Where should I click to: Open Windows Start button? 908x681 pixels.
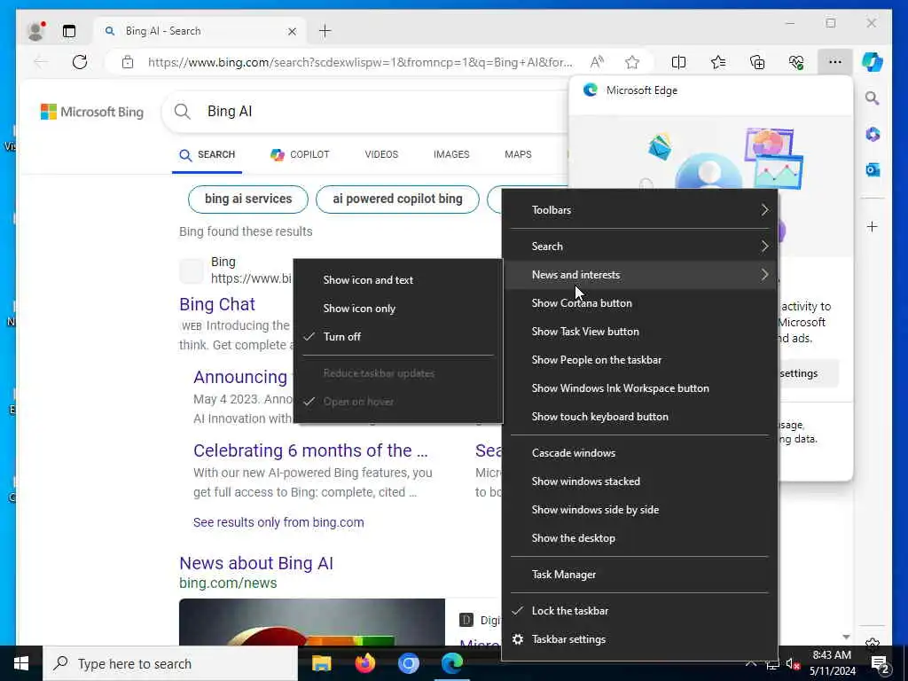(21, 663)
